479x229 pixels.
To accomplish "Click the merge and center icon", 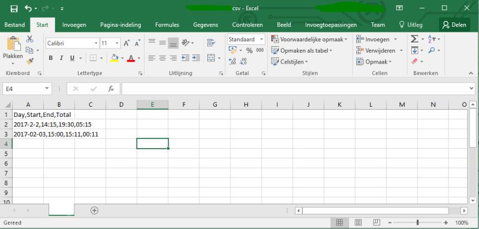I will pos(211,58).
